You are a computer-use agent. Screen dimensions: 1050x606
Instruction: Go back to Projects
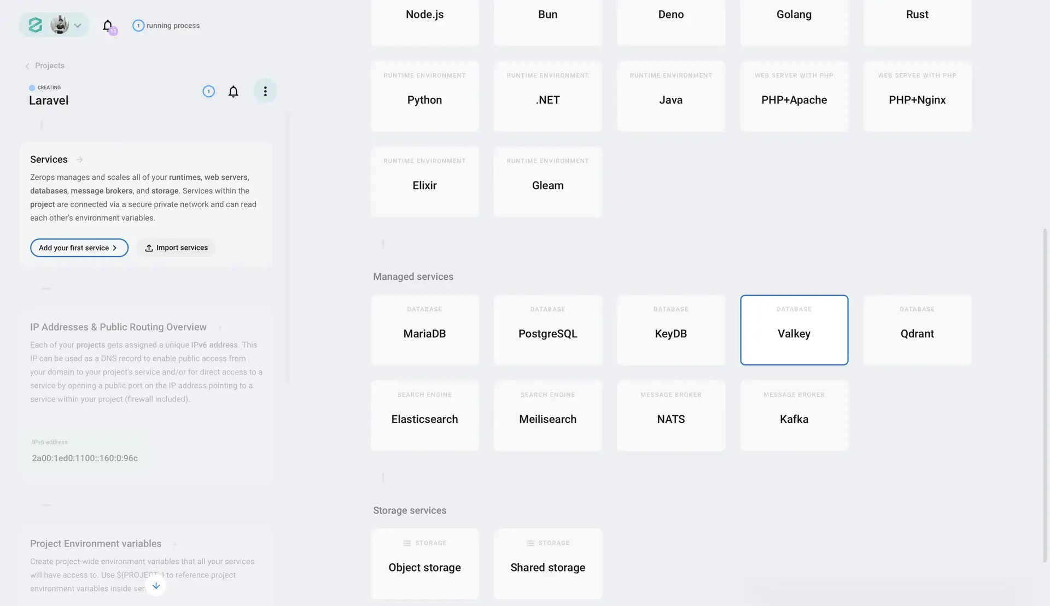pos(44,66)
